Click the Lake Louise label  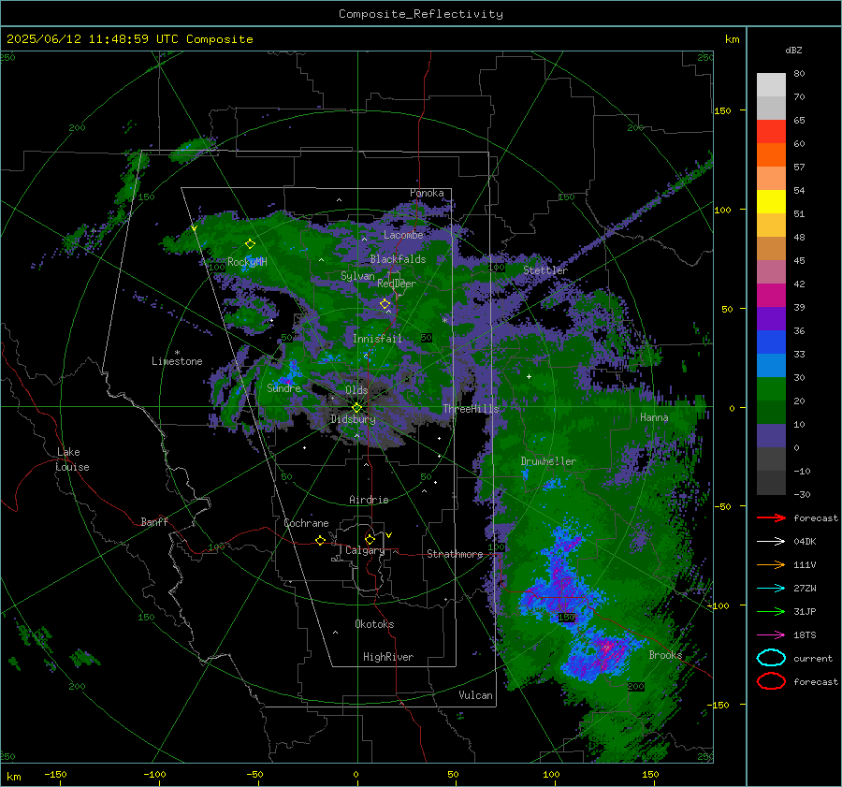click(x=72, y=459)
